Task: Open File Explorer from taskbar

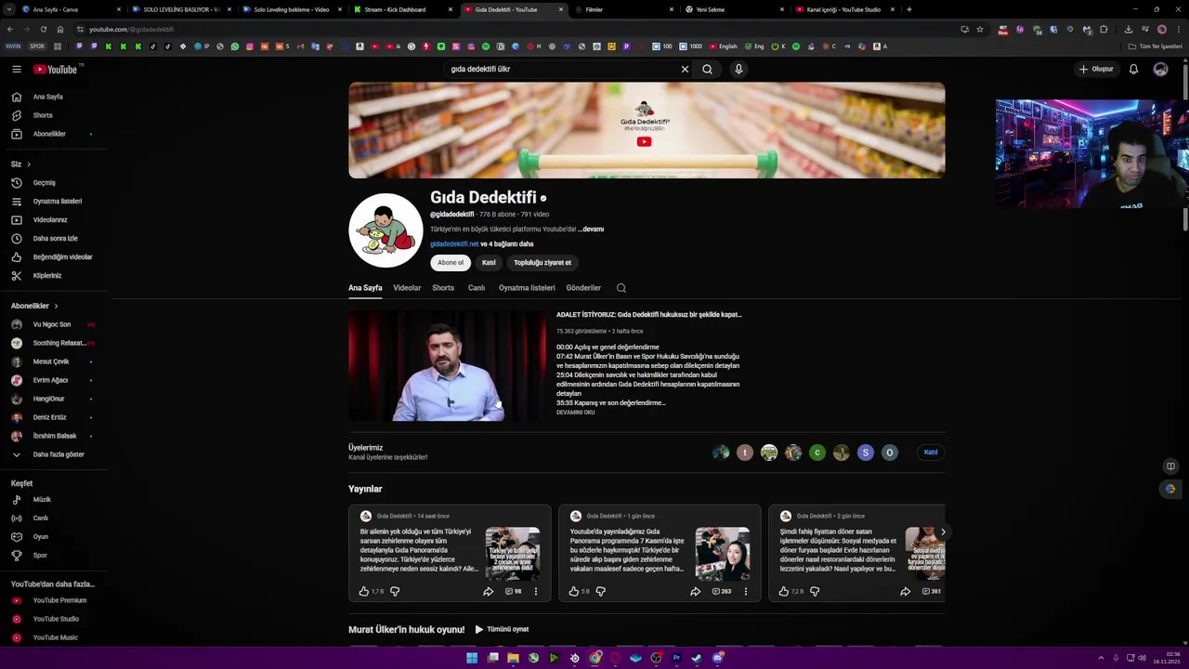Action: (x=513, y=658)
